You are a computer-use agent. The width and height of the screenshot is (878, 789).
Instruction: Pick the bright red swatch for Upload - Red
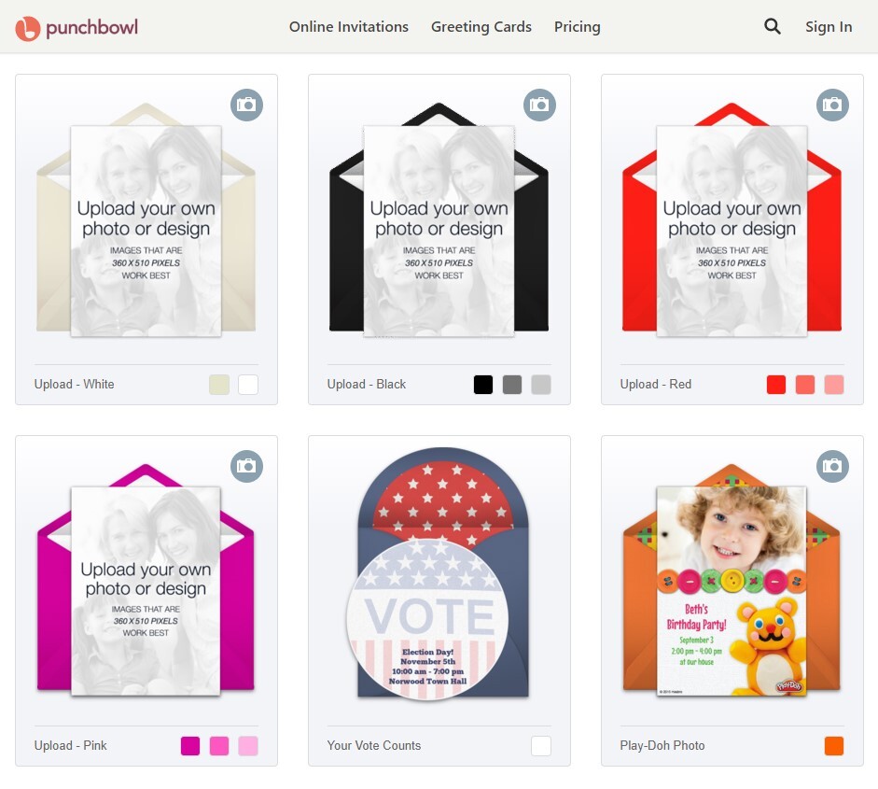[x=776, y=385]
